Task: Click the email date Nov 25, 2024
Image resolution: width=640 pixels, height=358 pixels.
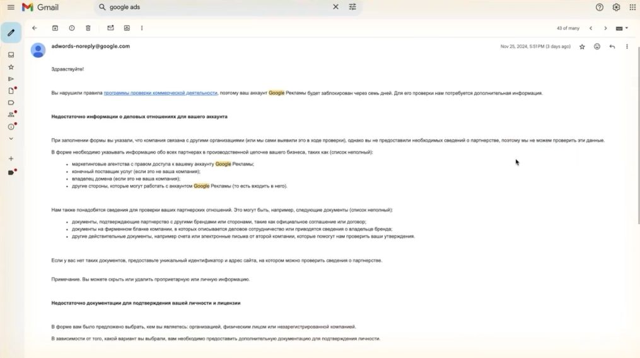Action: 535,47
